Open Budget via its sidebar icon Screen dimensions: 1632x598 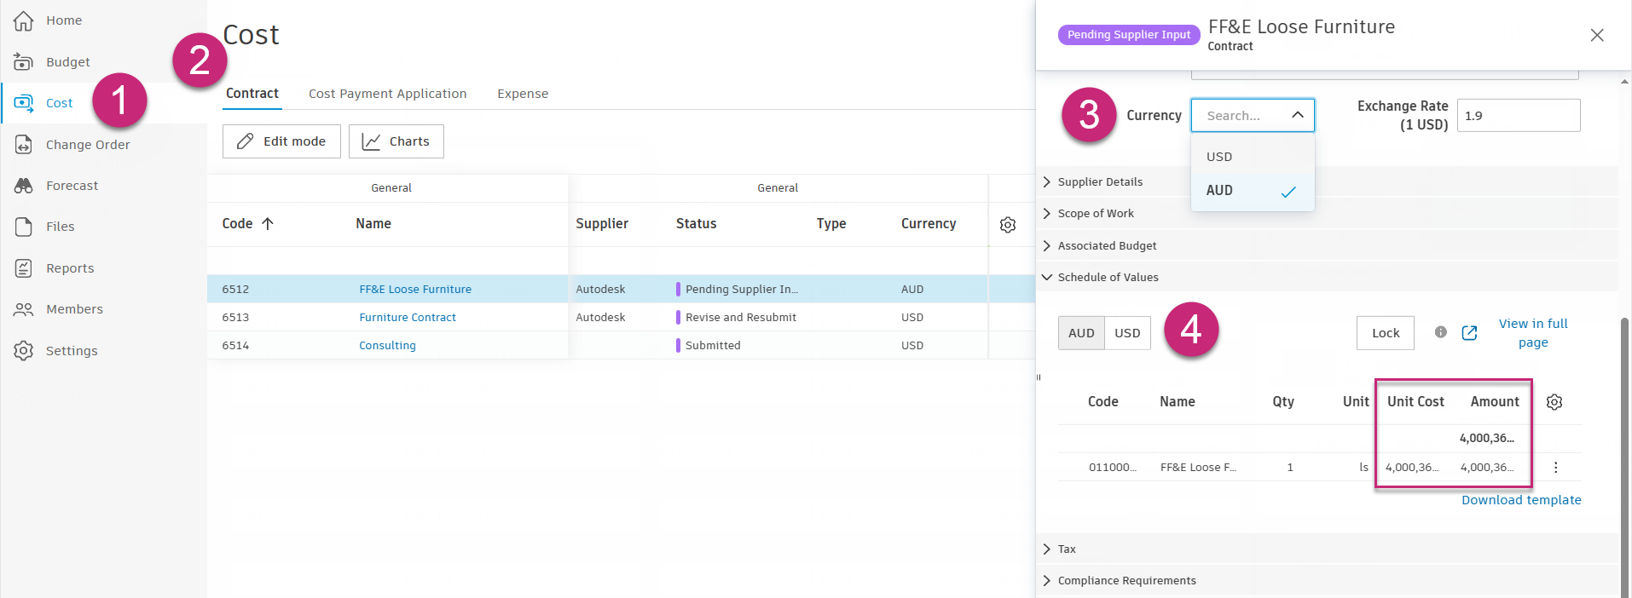[x=24, y=62]
